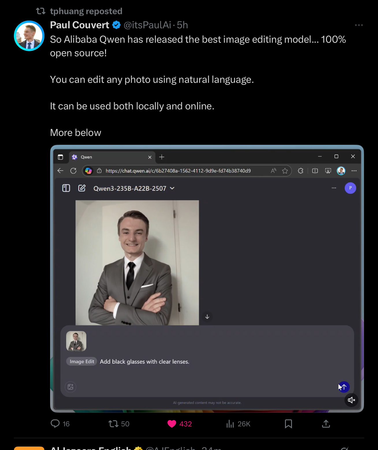Image resolution: width=378 pixels, height=450 pixels.
Task: Unmute the video with speaker icon
Action: pyautogui.click(x=351, y=400)
